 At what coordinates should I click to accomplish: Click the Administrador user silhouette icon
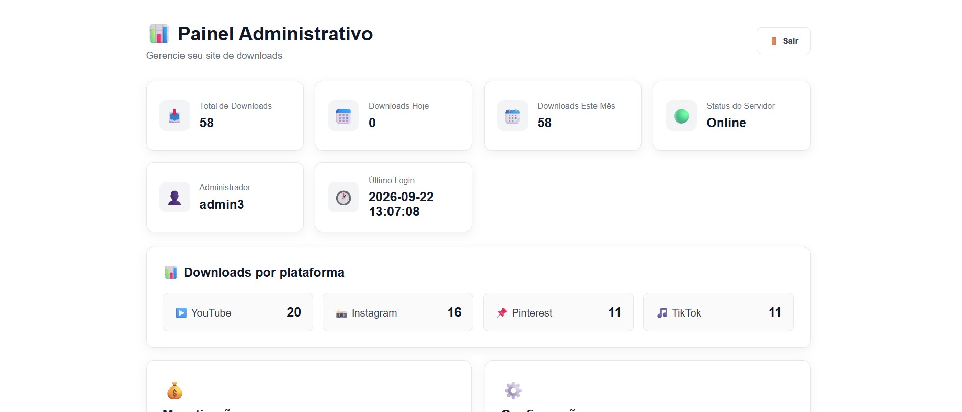tap(175, 198)
